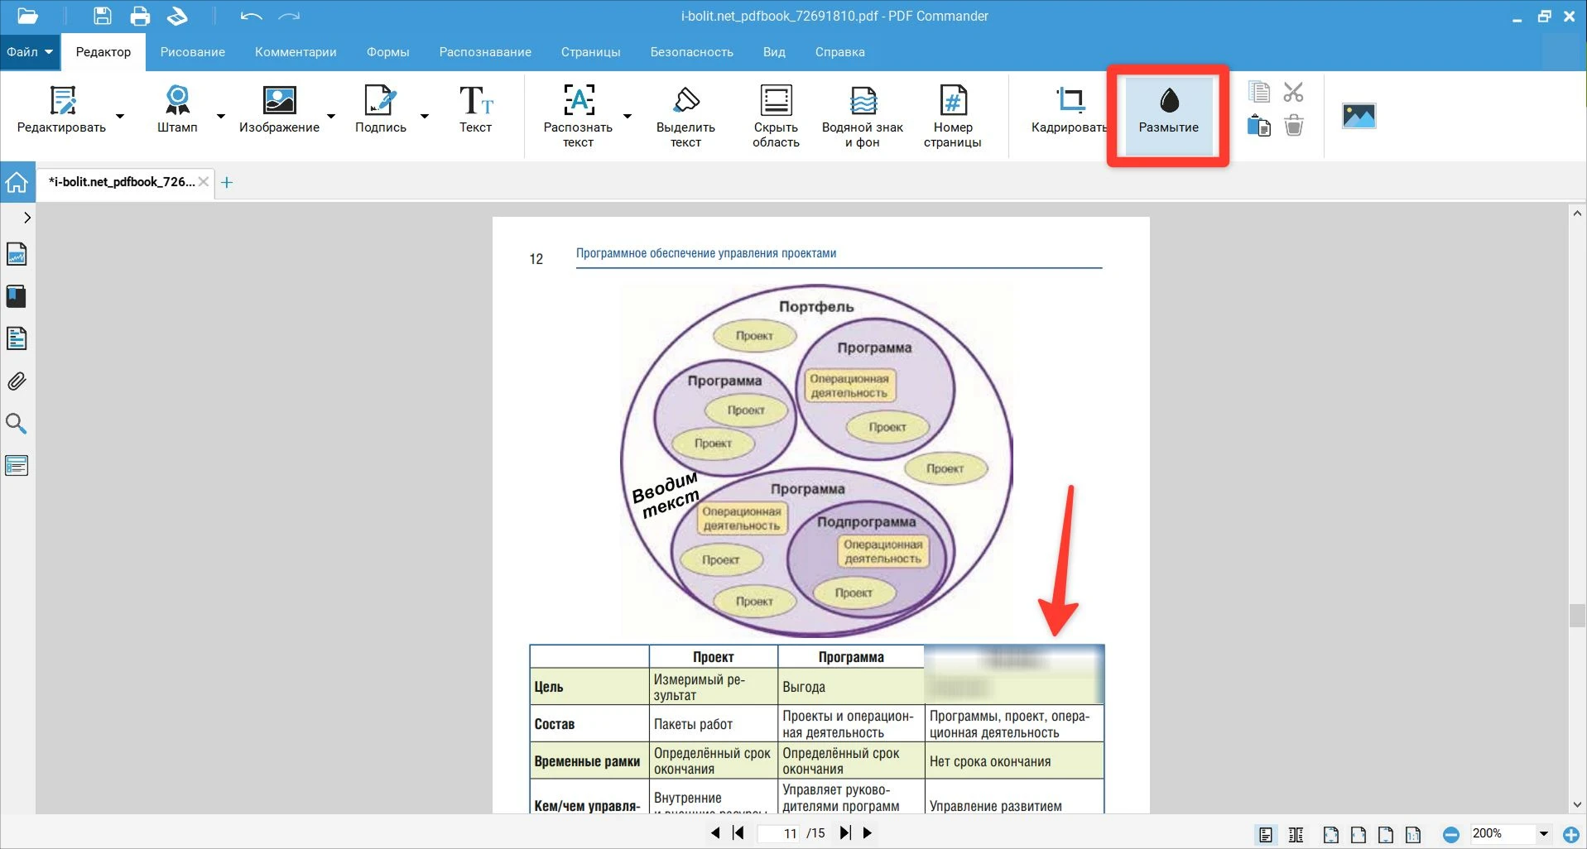Add Номер страницы page numbering
The height and width of the screenshot is (849, 1587).
pyautogui.click(x=952, y=116)
